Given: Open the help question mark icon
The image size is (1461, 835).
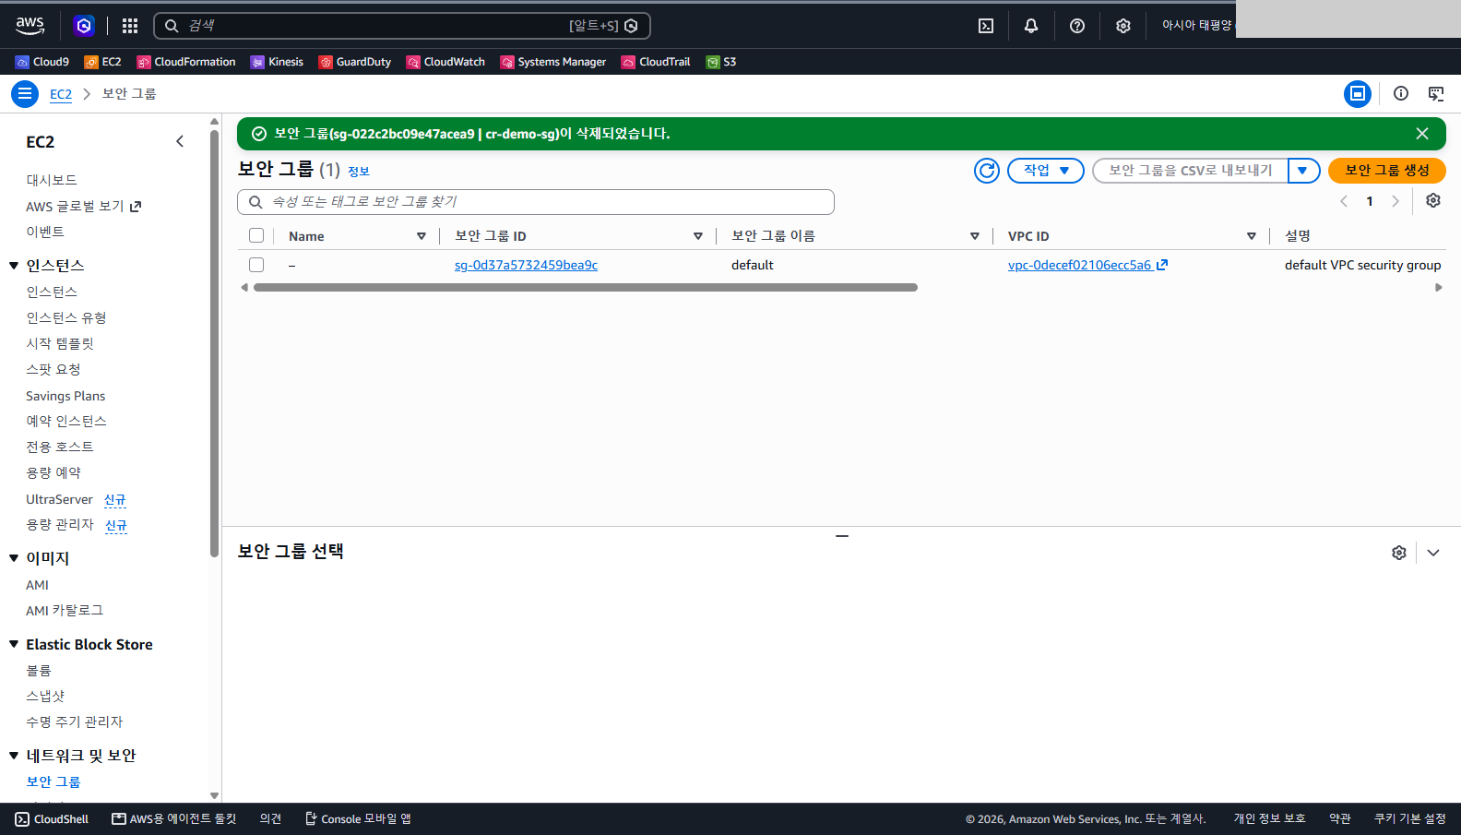Looking at the screenshot, I should point(1077,26).
